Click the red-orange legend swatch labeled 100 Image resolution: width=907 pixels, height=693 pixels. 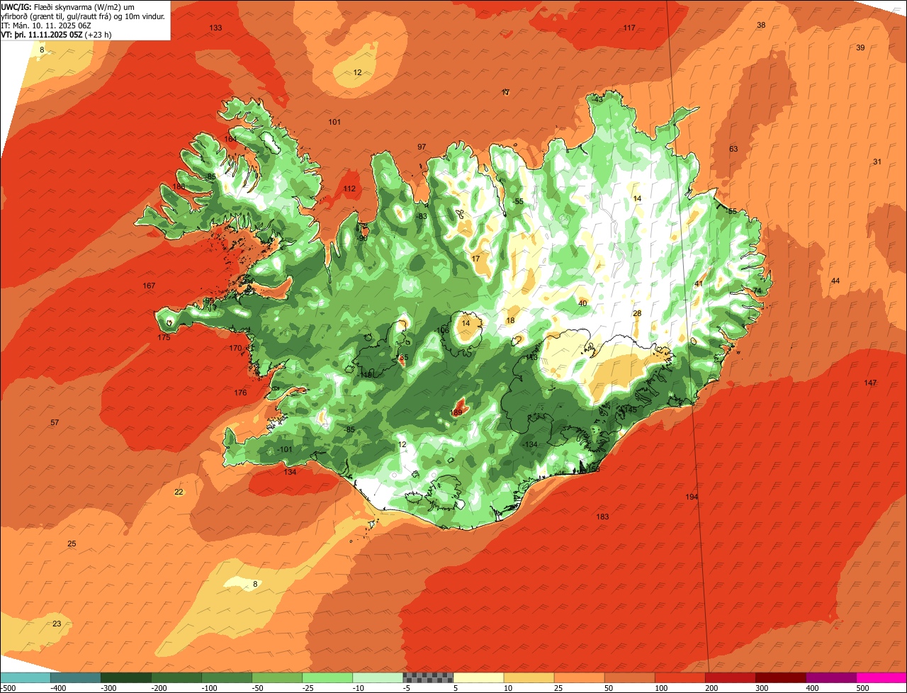(x=679, y=677)
